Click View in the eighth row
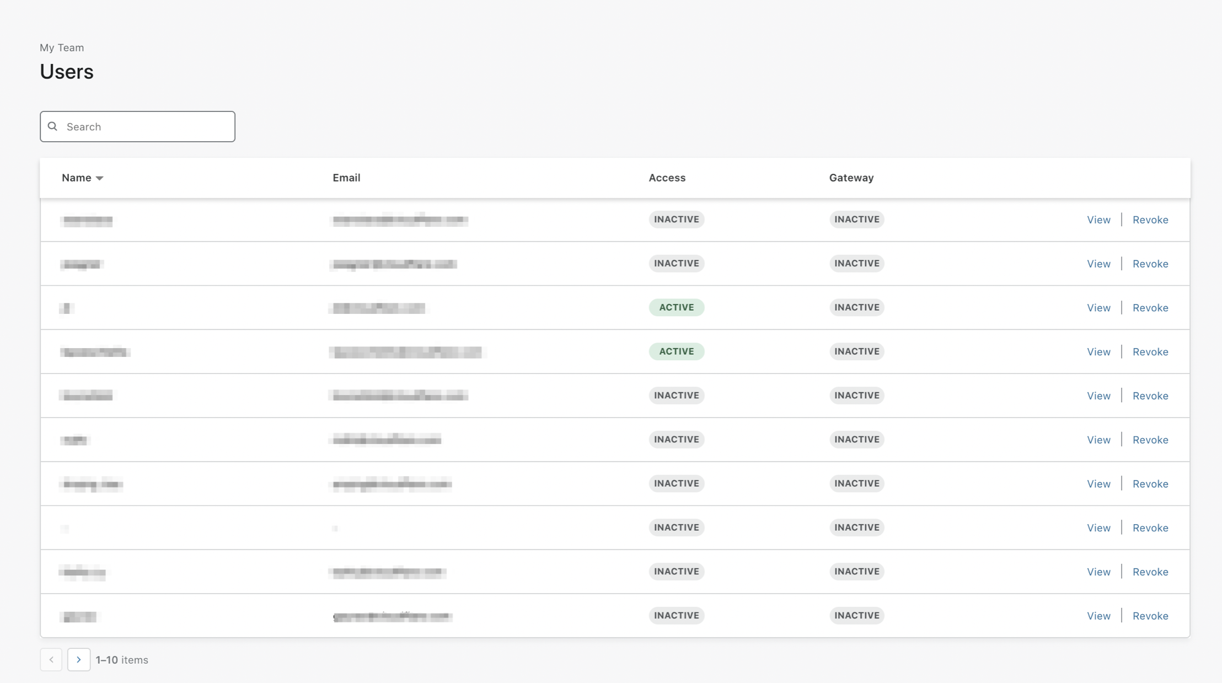1222x683 pixels. point(1098,528)
